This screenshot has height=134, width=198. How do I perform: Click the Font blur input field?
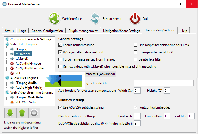click(191, 116)
